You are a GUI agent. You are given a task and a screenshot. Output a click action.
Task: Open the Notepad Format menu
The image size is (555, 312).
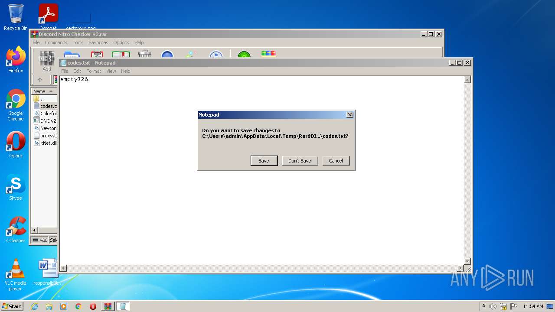(x=94, y=71)
